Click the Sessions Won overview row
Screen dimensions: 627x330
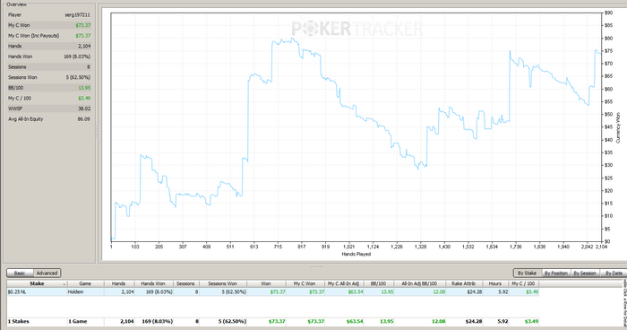pyautogui.click(x=49, y=77)
